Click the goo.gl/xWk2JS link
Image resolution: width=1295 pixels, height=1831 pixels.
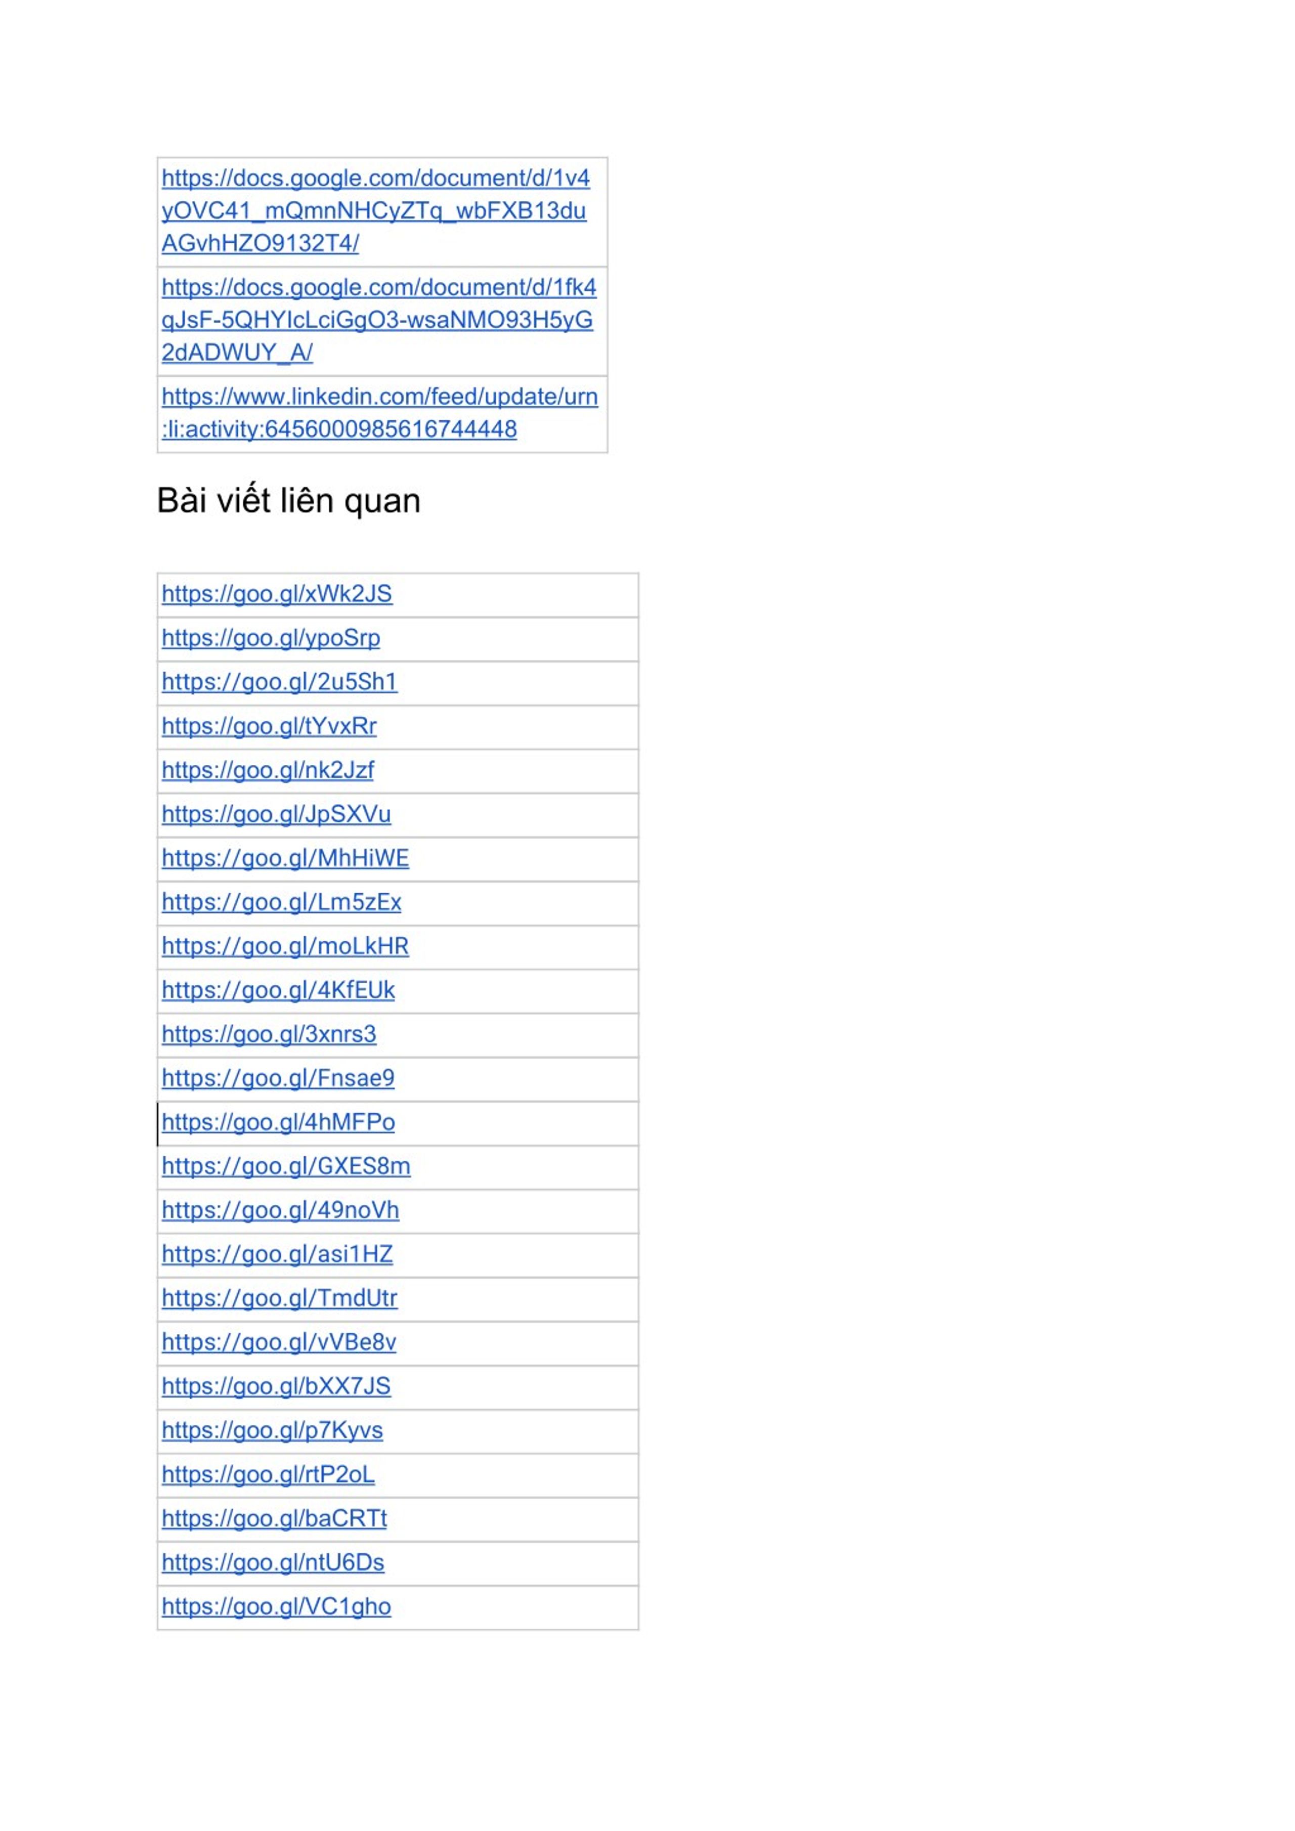pyautogui.click(x=277, y=594)
